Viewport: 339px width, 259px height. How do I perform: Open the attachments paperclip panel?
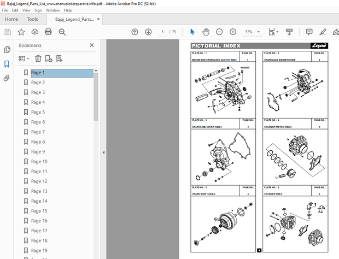(x=7, y=78)
